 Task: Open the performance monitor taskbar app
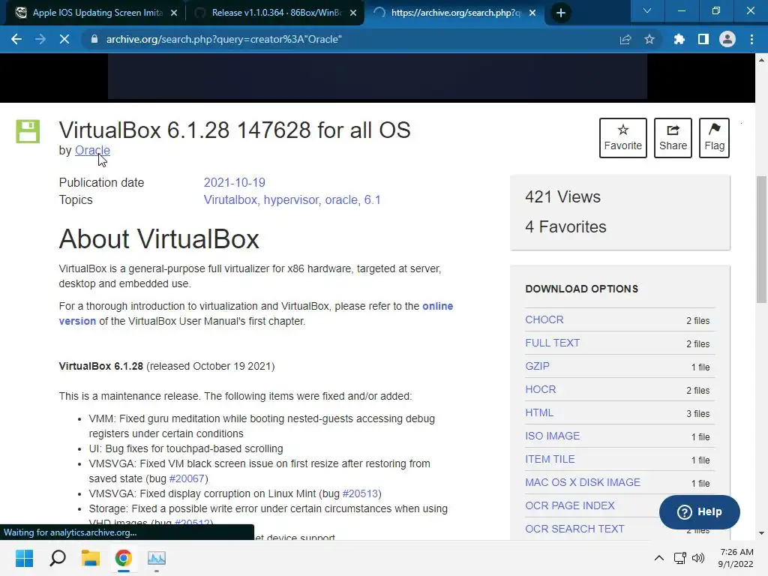tap(157, 558)
